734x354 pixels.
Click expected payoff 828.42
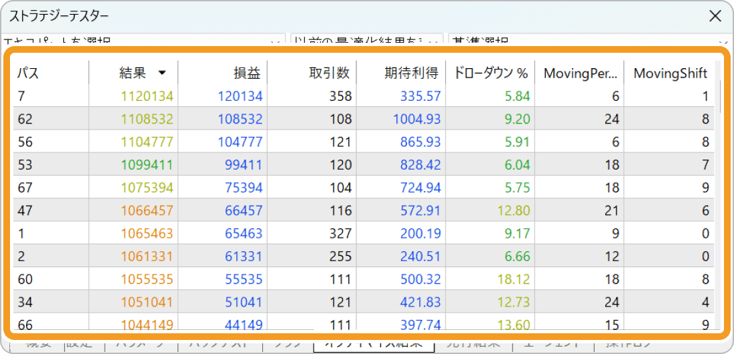click(420, 164)
